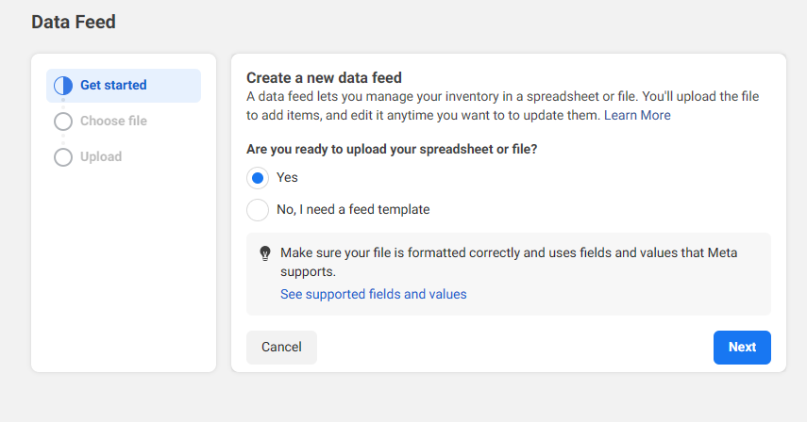
Task: Click the Upload step circle icon
Action: pyautogui.click(x=63, y=157)
